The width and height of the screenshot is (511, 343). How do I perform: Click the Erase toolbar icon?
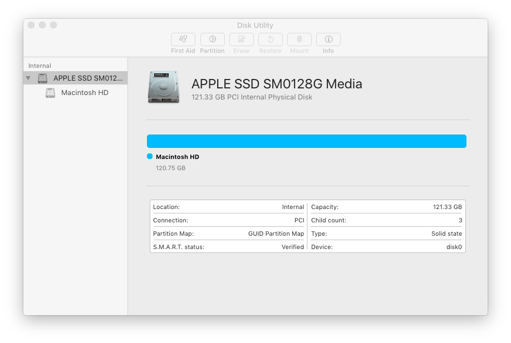(242, 39)
